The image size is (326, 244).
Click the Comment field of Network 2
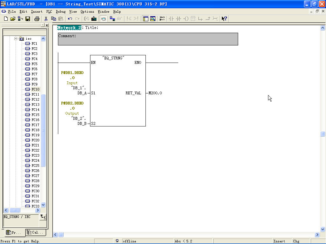point(148,39)
